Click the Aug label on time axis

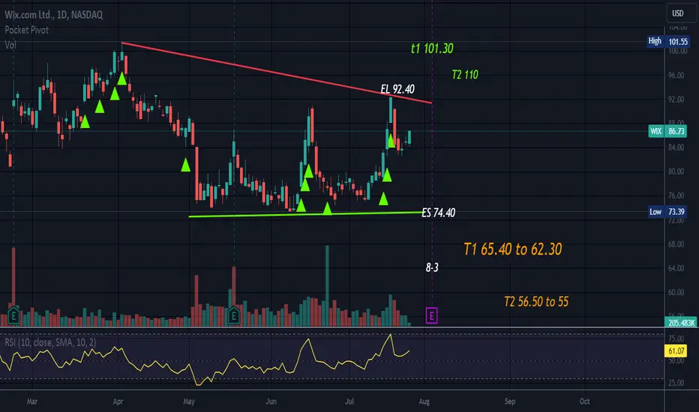pos(424,402)
